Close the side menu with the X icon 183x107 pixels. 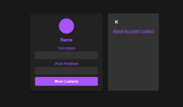point(116,22)
